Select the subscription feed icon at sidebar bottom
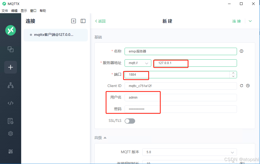260x164 pixels. click(11, 151)
